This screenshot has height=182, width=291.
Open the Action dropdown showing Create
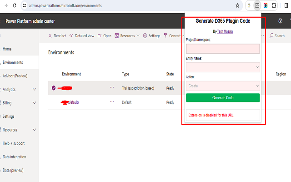click(x=223, y=86)
